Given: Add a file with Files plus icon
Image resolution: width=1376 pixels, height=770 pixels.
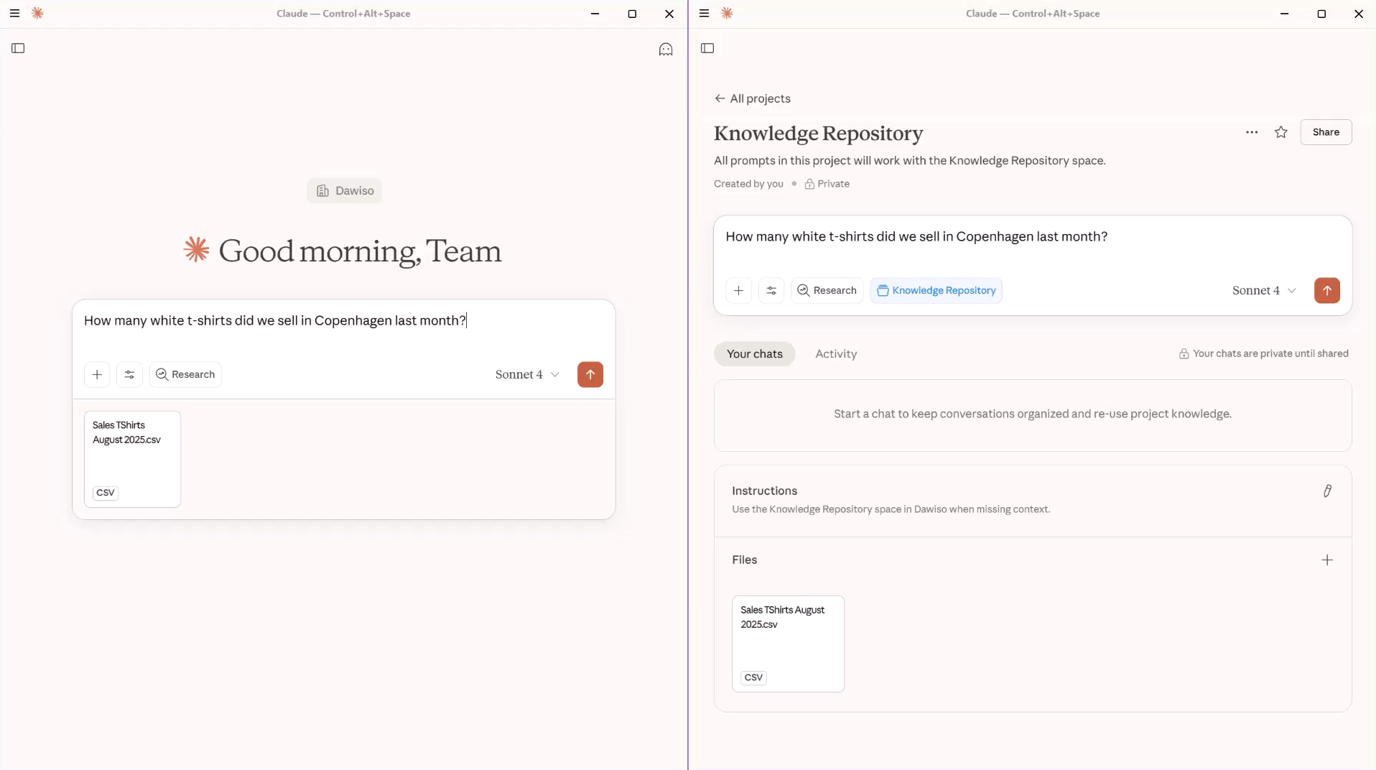Looking at the screenshot, I should point(1326,560).
